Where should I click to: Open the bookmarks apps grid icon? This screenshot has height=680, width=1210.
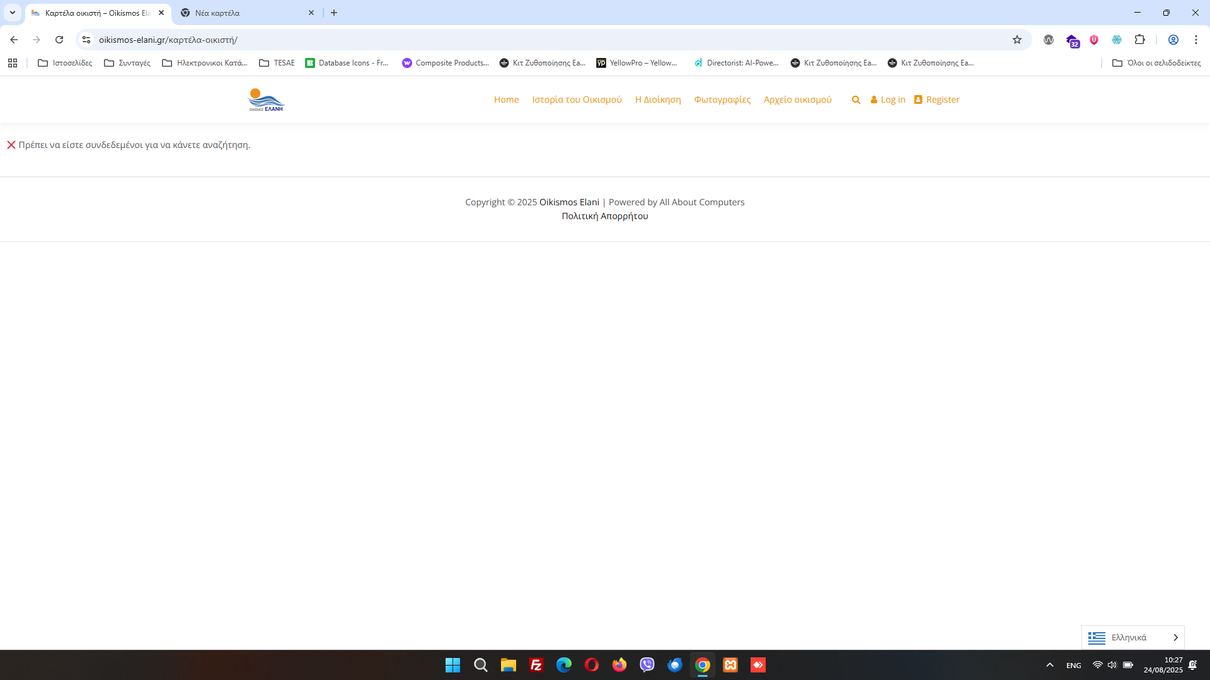13,63
